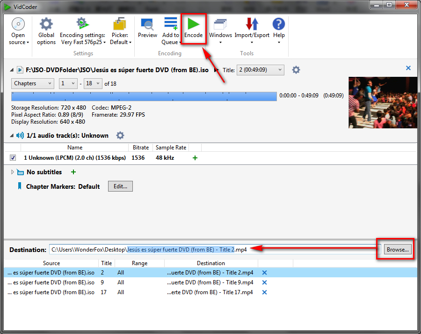
Task: Close the source with blue X
Action: [x=408, y=68]
